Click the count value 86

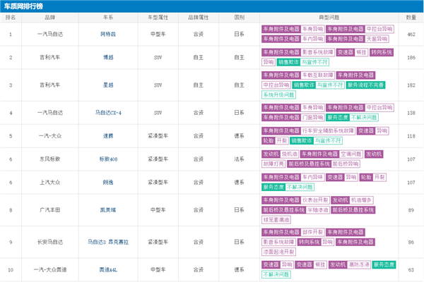(411, 242)
